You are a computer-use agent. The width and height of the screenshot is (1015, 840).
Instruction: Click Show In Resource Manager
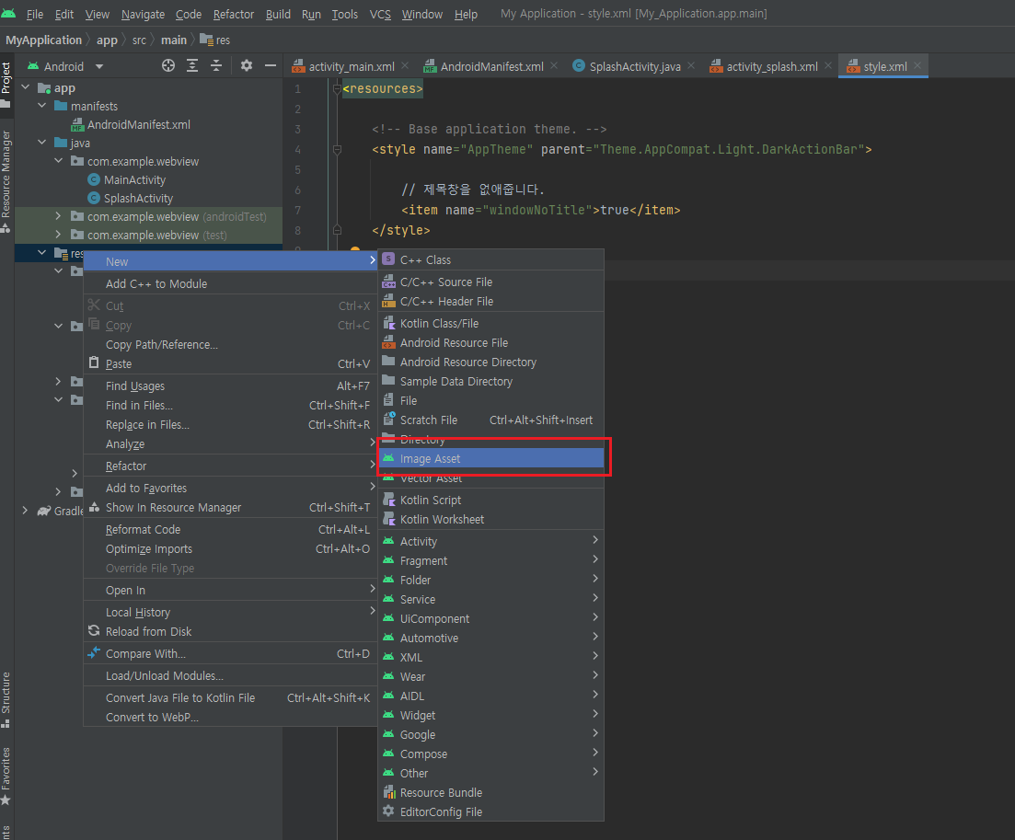pos(230,508)
